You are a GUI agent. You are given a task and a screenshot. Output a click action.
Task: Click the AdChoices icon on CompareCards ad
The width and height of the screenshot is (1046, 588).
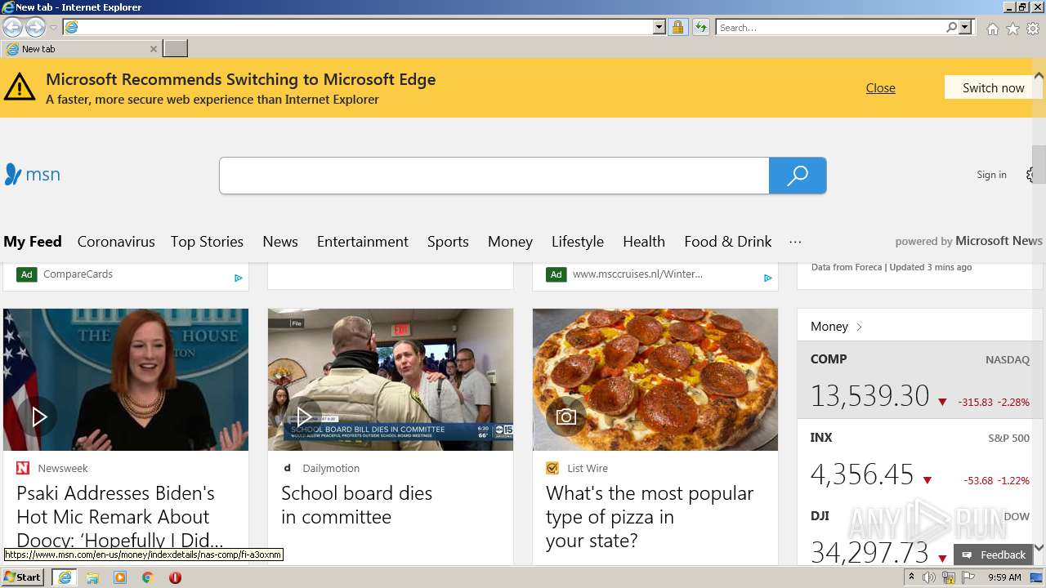point(238,278)
